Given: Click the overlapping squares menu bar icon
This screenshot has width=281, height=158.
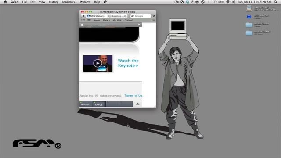Looking at the screenshot, I should tap(182, 2).
